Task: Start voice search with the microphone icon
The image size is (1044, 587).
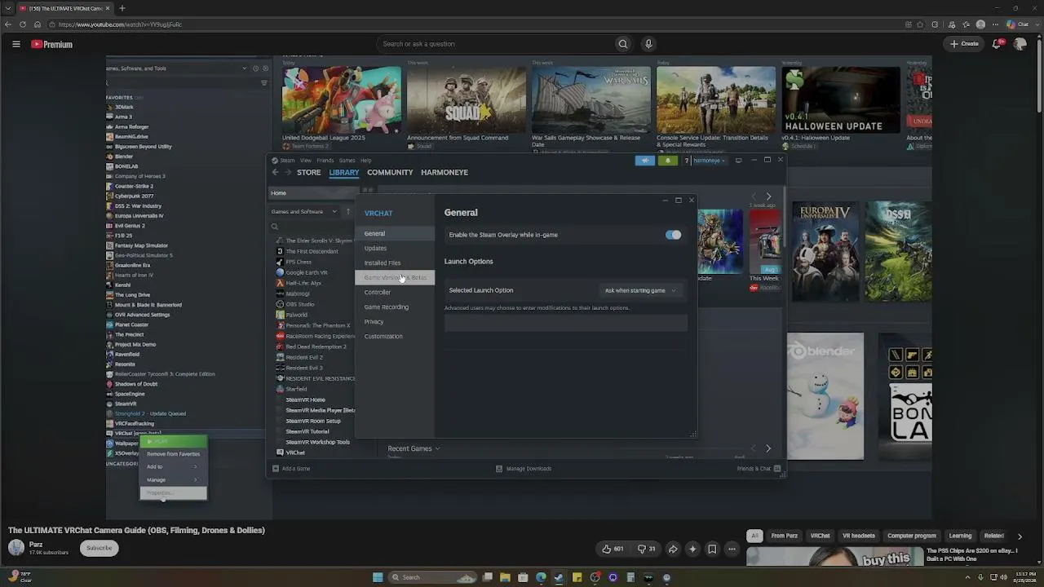Action: (648, 44)
